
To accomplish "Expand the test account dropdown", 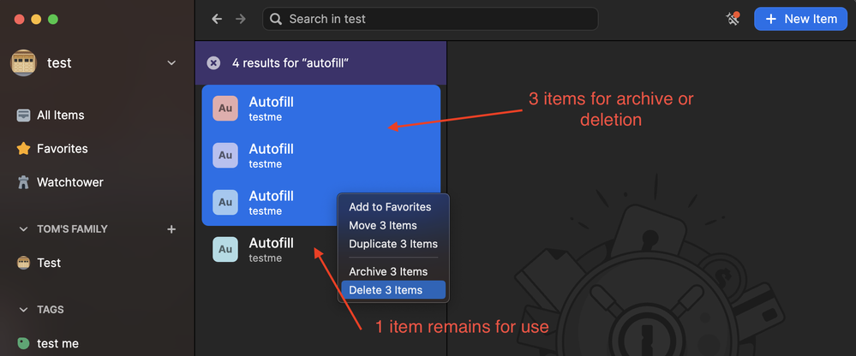I will point(171,62).
